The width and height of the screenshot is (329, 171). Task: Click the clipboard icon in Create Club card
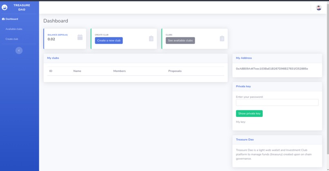(151, 39)
